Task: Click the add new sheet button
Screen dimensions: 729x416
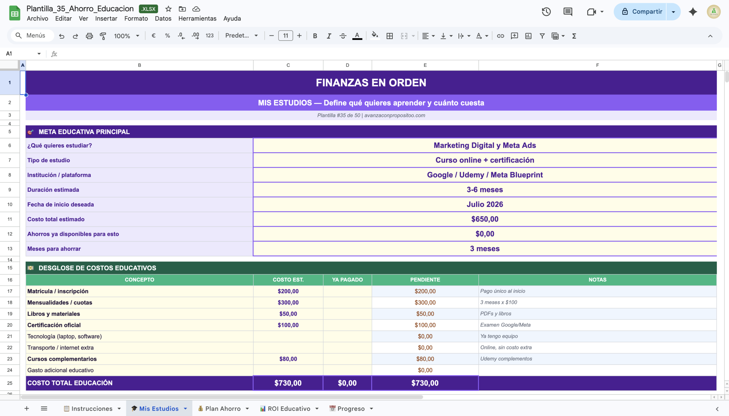Action: pos(26,409)
